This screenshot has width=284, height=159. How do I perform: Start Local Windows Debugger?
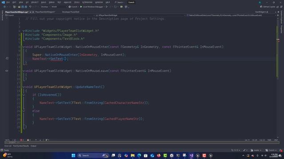pyautogui.click(x=91, y=7)
